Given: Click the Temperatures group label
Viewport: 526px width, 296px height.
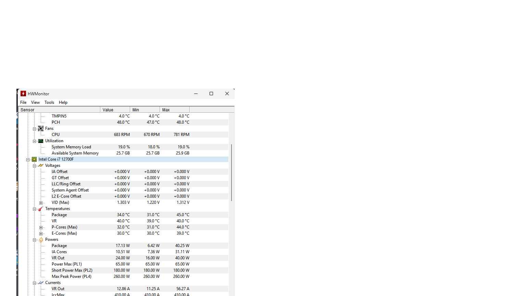Looking at the screenshot, I should coord(58,209).
